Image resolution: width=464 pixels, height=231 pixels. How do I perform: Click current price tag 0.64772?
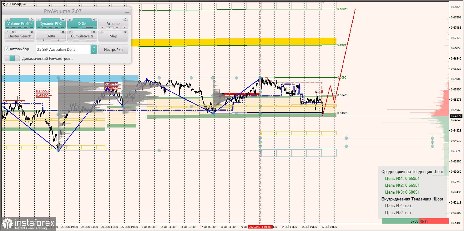(456, 116)
